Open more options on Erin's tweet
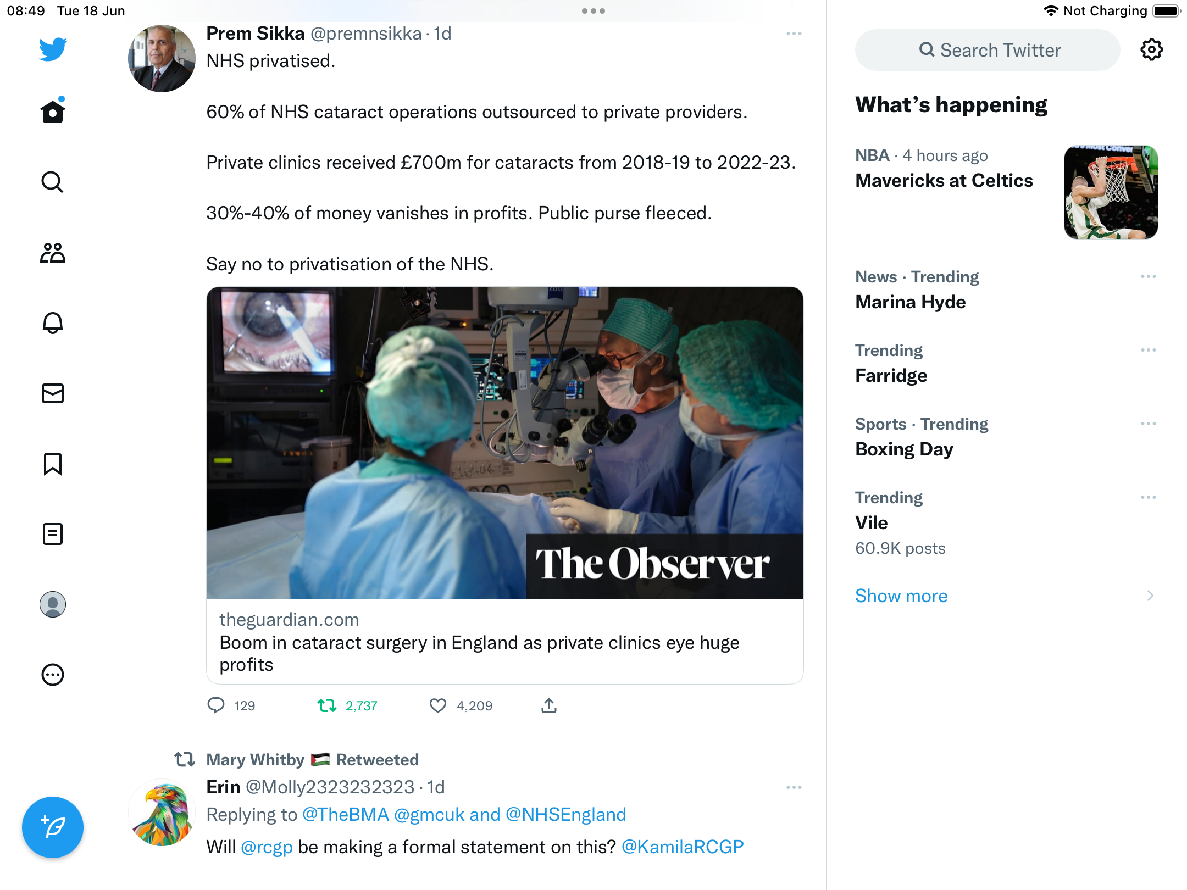This screenshot has width=1187, height=890. tap(794, 788)
